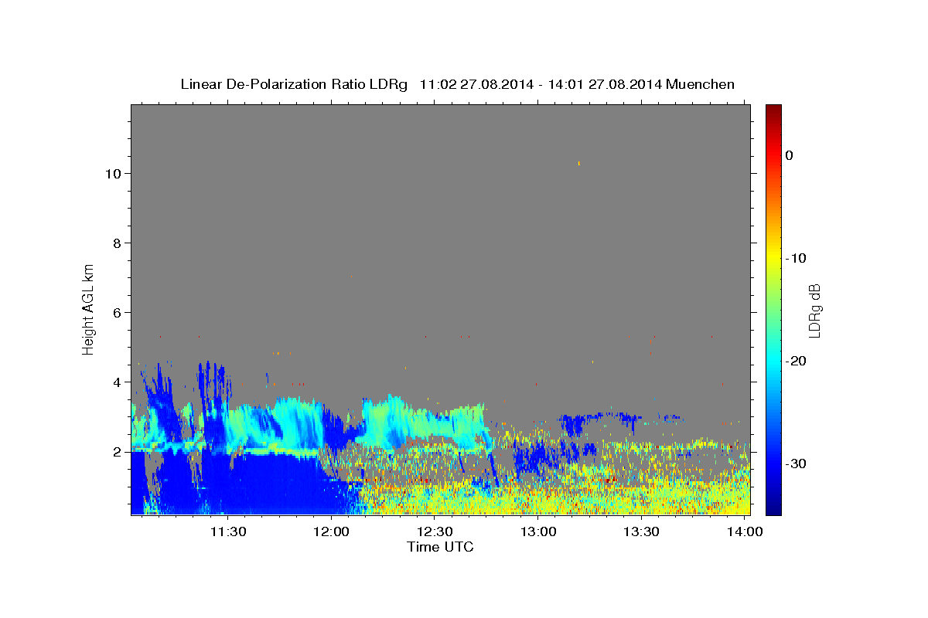Click the 'Time UTC' axis label
The height and width of the screenshot is (618, 928).
point(440,547)
